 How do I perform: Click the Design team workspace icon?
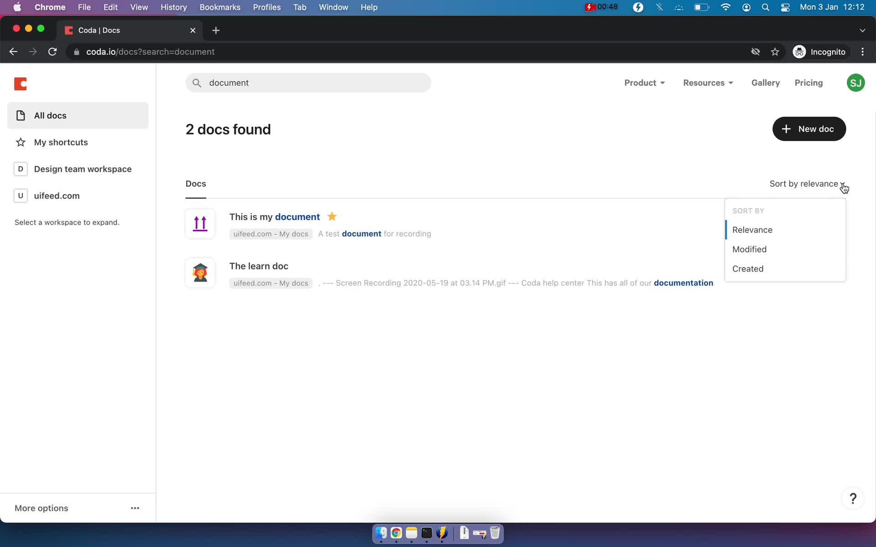(21, 168)
